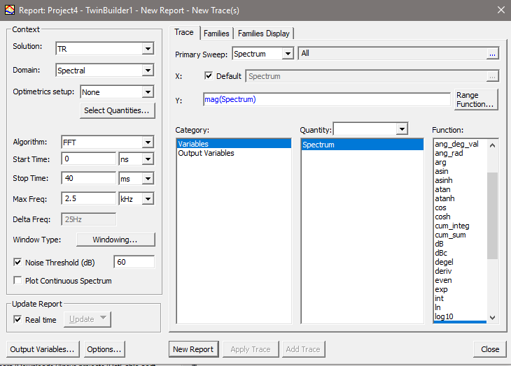Click the ellipsis button beside Primary Sweep All
This screenshot has height=366, width=511.
coord(492,54)
